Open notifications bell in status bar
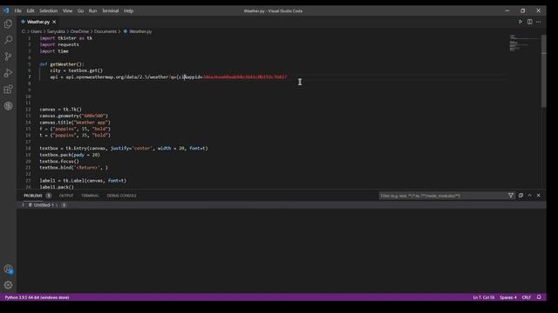 pos(539,297)
